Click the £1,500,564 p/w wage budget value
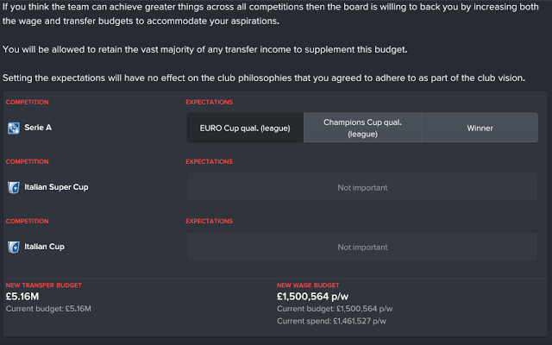The height and width of the screenshot is (345, 552). 312,297
